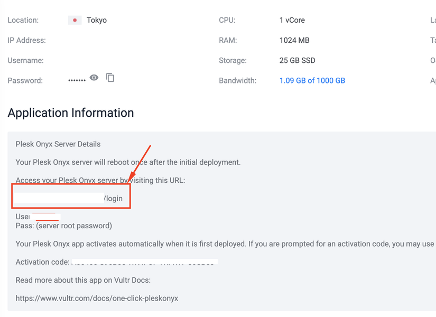The height and width of the screenshot is (317, 436).
Task: Click the Password label
Action: [25, 81]
